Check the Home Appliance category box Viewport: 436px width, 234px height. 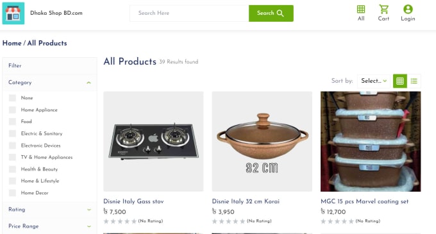pyautogui.click(x=12, y=110)
